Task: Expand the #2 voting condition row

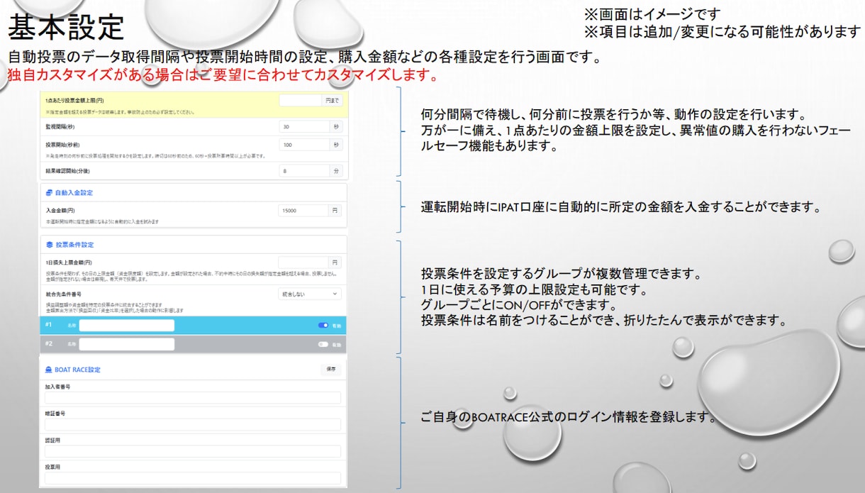Action: click(194, 344)
